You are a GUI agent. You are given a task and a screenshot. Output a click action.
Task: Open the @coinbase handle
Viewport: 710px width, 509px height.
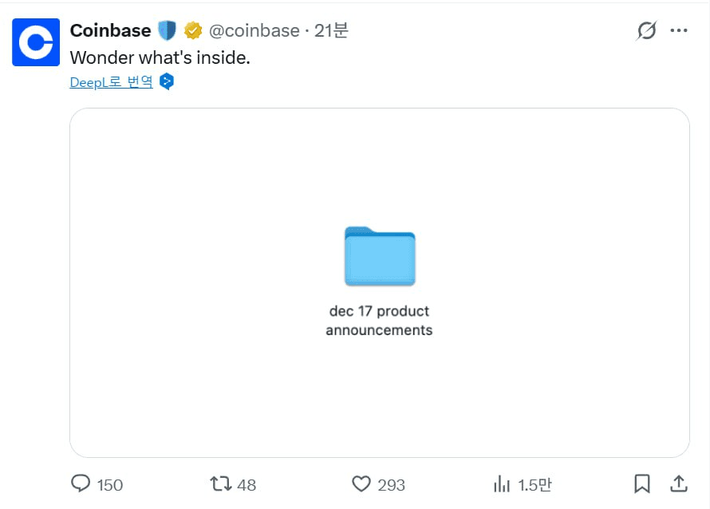tap(254, 30)
